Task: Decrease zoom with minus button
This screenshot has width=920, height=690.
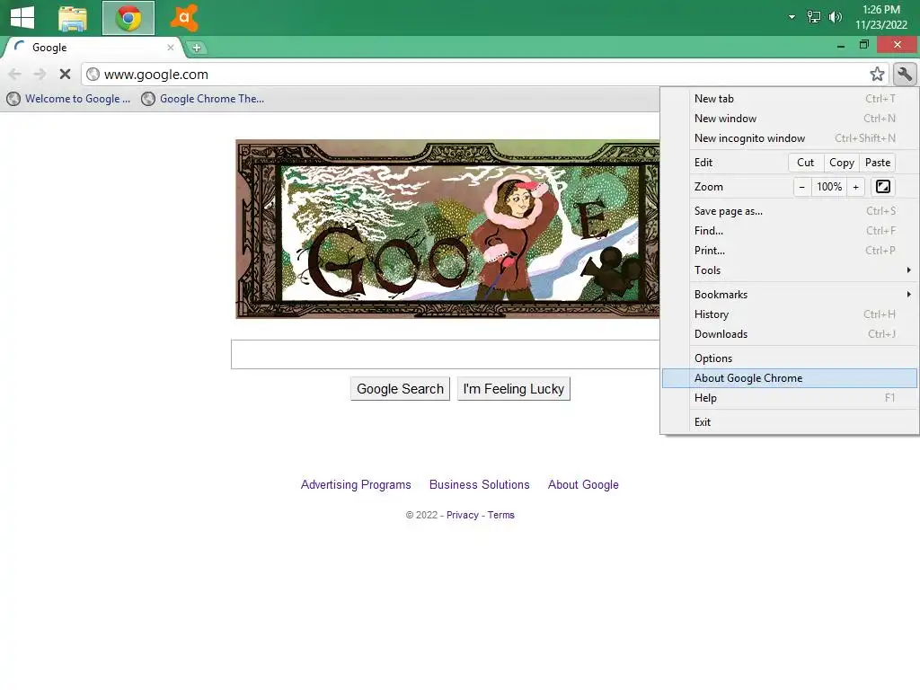Action: coord(801,187)
